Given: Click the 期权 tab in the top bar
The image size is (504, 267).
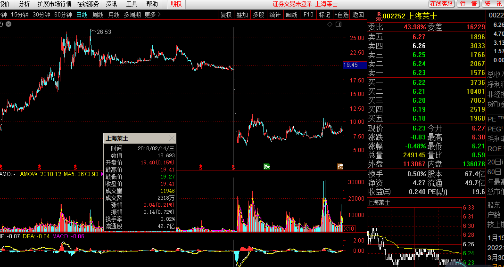Looking at the screenshot, I should click(176, 4).
